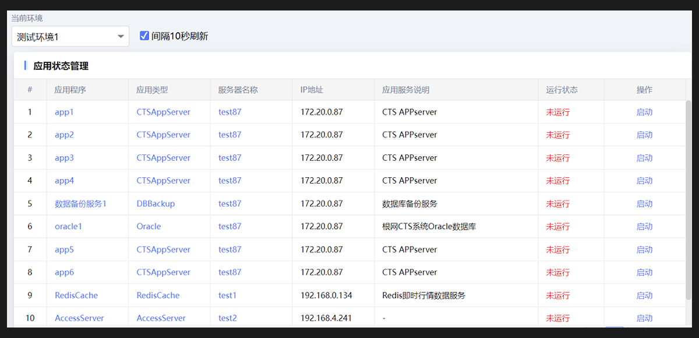Start the app6 application
699x338 pixels.
(x=644, y=272)
